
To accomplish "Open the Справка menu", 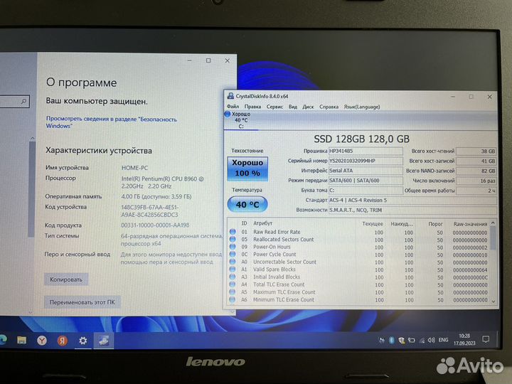I will coord(329,107).
